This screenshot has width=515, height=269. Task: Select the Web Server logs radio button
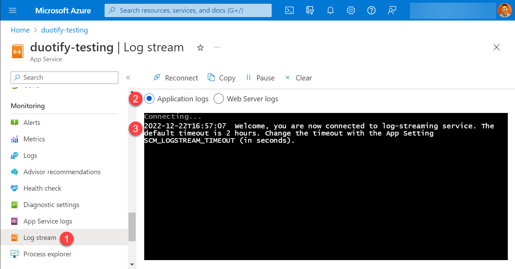219,99
